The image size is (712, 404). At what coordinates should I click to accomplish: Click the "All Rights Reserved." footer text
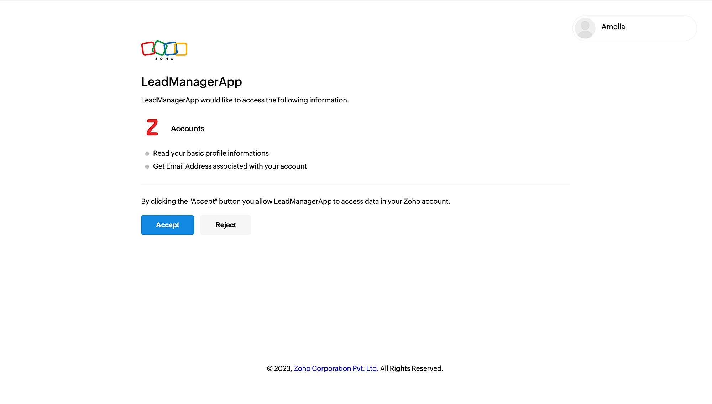tap(412, 368)
